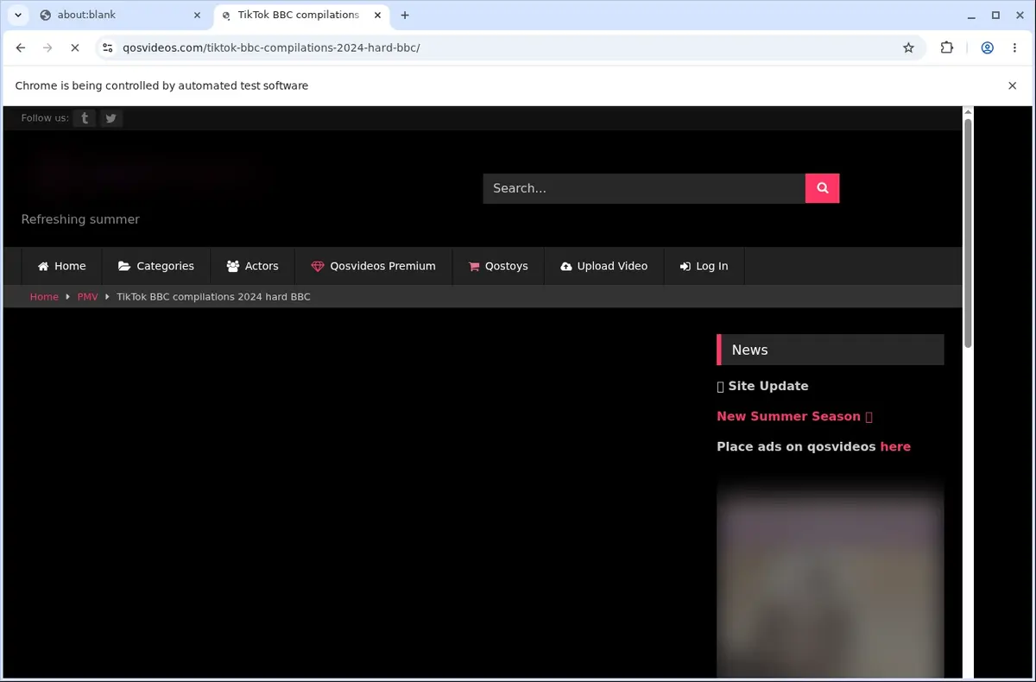This screenshot has height=682, width=1036.
Task: Open the Qostoys shop menu item
Action: coord(498,266)
